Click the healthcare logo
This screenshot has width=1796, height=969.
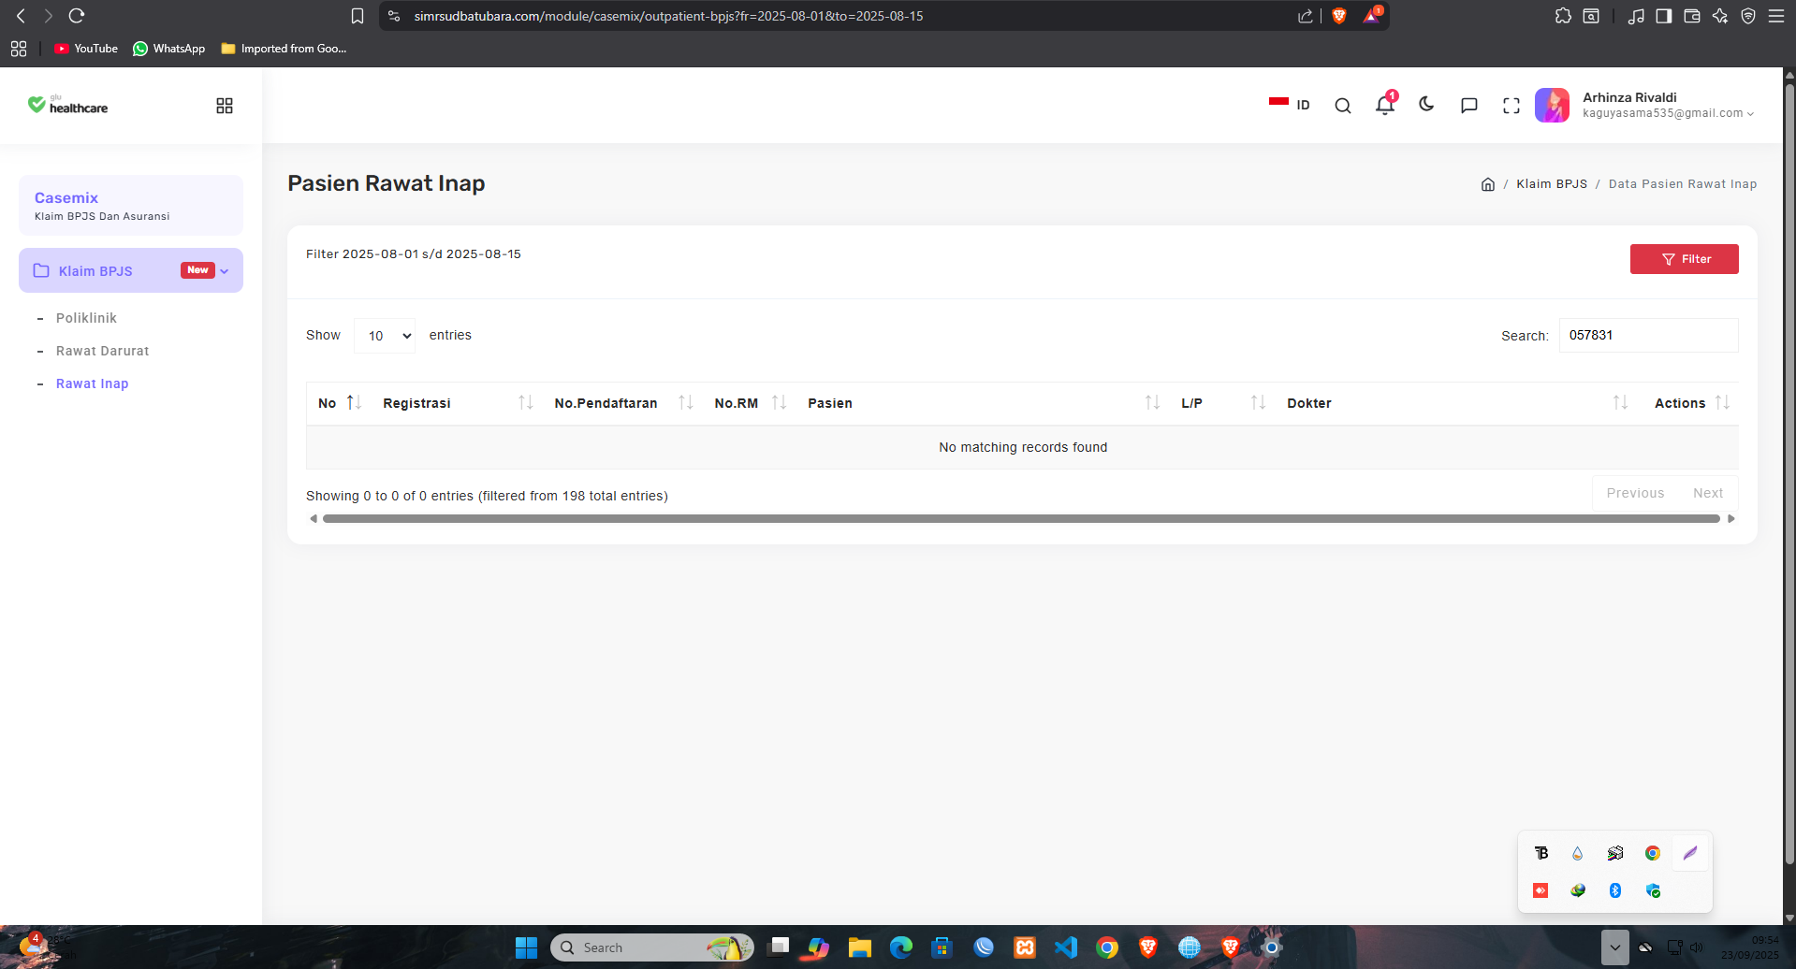(x=68, y=105)
